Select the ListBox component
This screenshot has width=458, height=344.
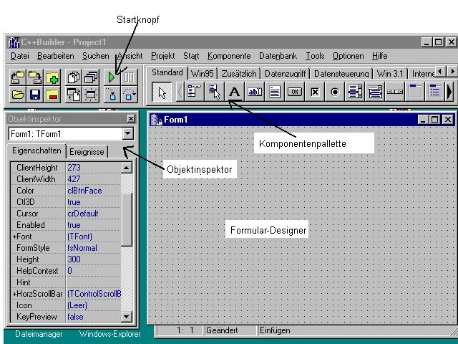click(355, 92)
